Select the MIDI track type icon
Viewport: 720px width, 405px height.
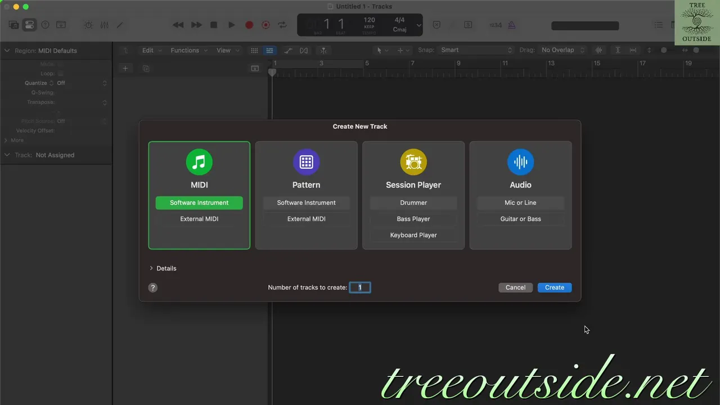[199, 162]
